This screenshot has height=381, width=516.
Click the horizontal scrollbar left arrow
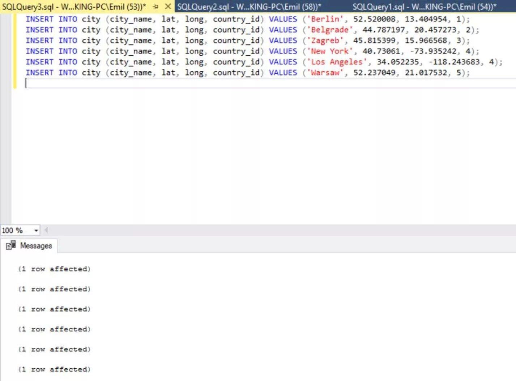click(x=46, y=230)
